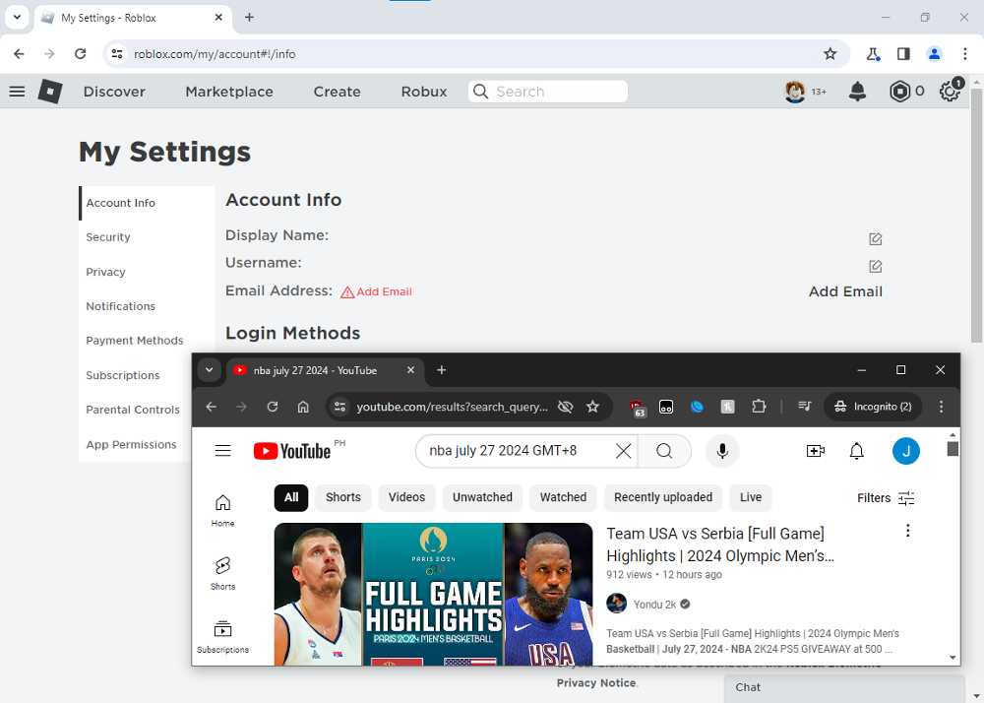
Task: Open the Roblox hamburger navigation menu
Action: coord(17,92)
